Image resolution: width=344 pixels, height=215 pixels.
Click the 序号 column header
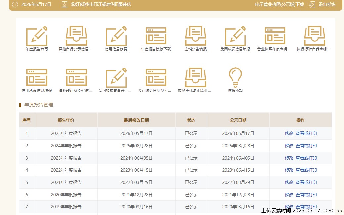click(27, 120)
